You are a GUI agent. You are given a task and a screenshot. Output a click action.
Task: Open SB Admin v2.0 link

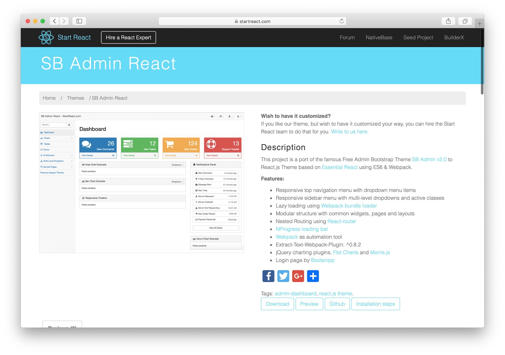429,159
